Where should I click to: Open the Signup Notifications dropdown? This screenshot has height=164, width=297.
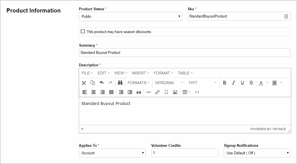click(257, 153)
